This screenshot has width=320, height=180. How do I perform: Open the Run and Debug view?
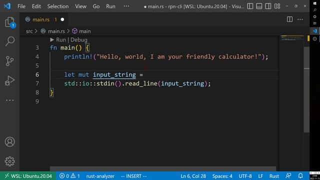click(9, 80)
